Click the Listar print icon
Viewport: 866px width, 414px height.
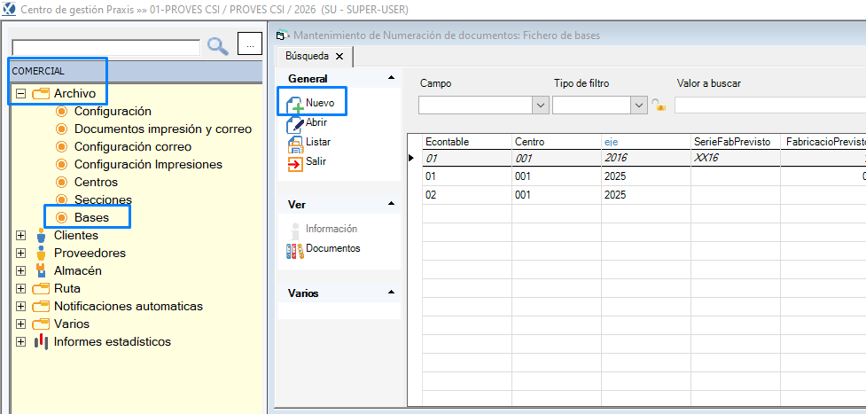click(x=295, y=144)
